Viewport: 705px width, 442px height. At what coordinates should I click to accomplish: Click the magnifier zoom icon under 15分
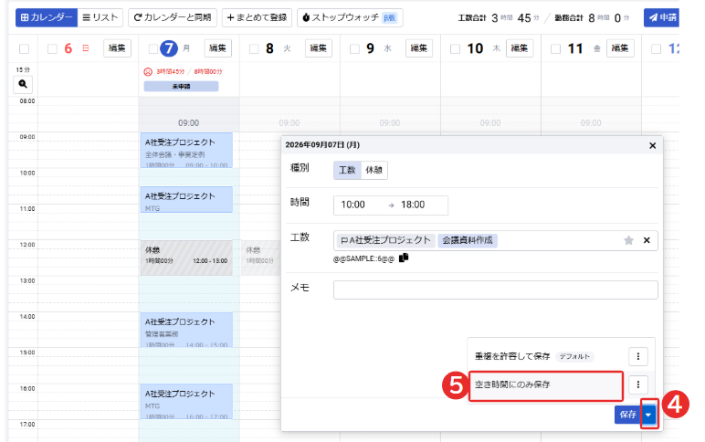point(23,84)
